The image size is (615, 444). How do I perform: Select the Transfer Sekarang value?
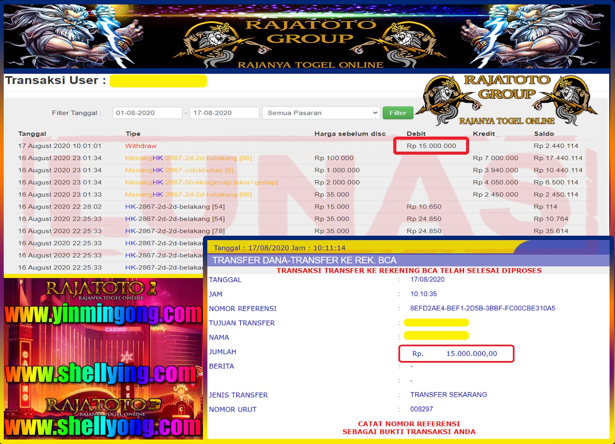pos(449,395)
